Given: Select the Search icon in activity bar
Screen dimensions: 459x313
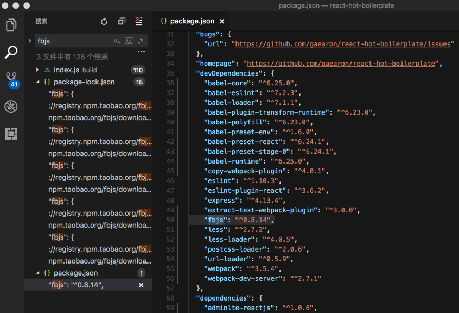Looking at the screenshot, I should coord(11,52).
